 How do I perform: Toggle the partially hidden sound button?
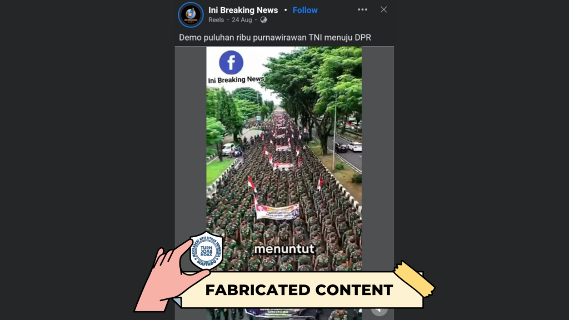(379, 310)
